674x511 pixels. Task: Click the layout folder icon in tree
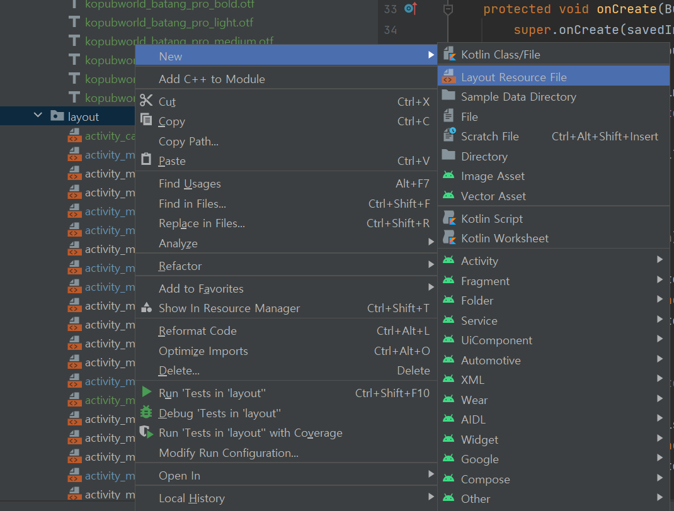coord(57,116)
